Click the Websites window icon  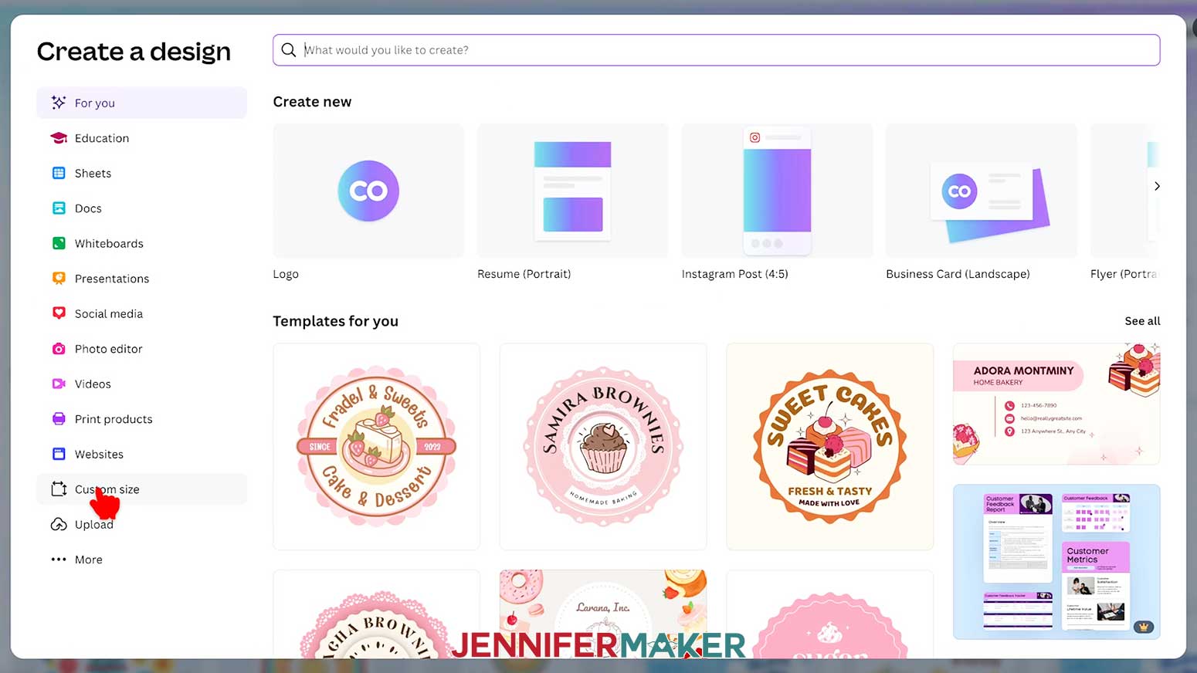coord(59,454)
